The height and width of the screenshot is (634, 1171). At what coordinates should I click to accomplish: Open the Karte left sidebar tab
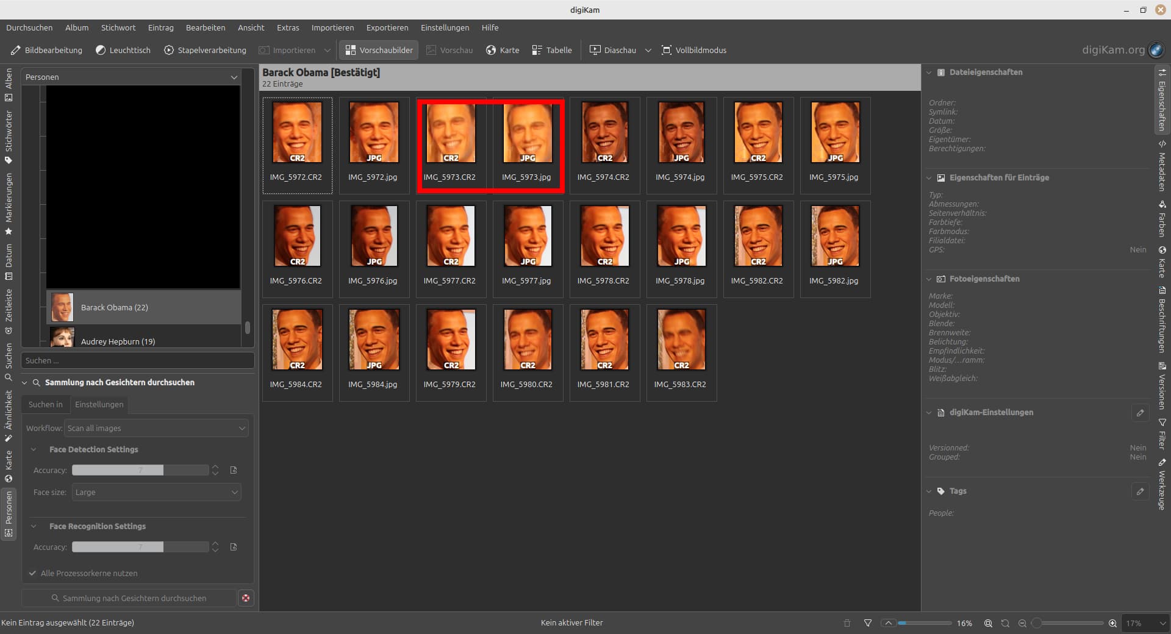coord(9,466)
